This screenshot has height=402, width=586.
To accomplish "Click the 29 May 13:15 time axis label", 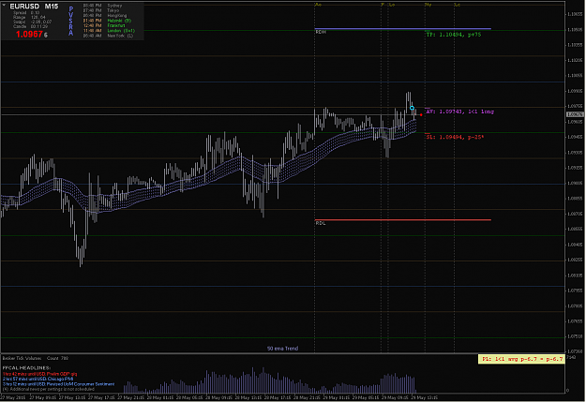I will point(424,397).
